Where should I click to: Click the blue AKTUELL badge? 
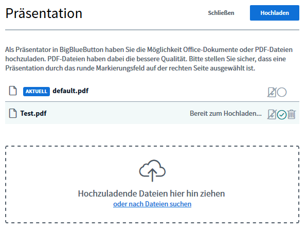pyautogui.click(x=37, y=92)
